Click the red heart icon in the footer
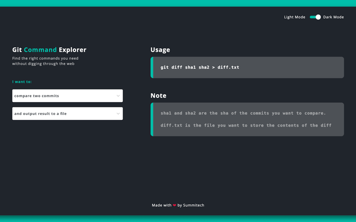The width and height of the screenshot is (356, 222). click(x=174, y=205)
